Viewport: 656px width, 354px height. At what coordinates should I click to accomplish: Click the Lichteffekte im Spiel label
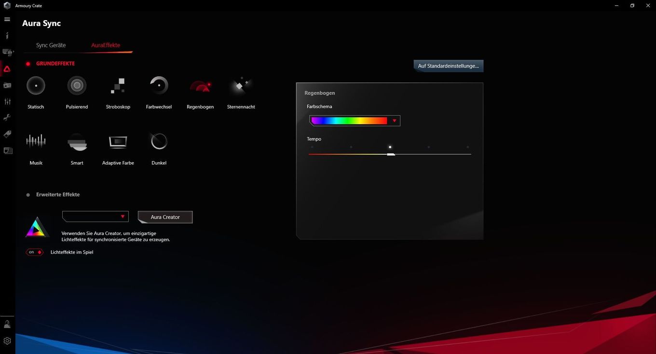tap(72, 252)
